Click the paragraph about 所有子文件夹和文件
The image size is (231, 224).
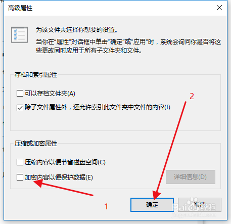click(128, 46)
